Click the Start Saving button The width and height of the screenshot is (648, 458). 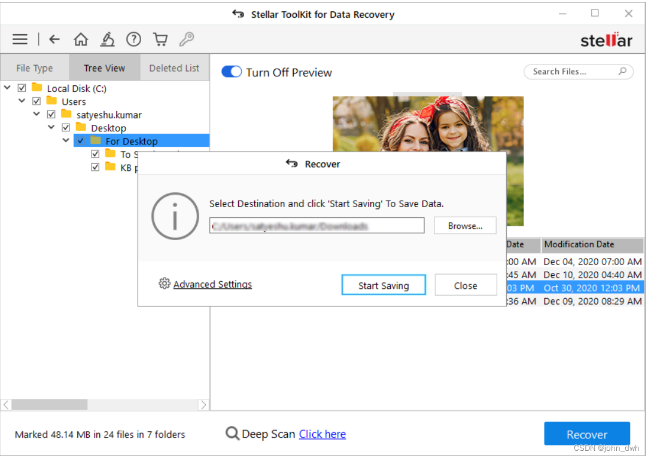pyautogui.click(x=384, y=285)
